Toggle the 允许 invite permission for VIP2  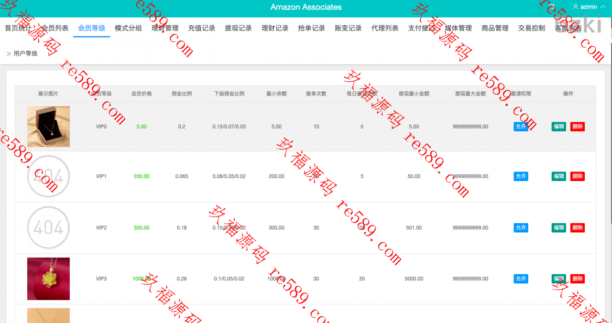pyautogui.click(x=521, y=228)
